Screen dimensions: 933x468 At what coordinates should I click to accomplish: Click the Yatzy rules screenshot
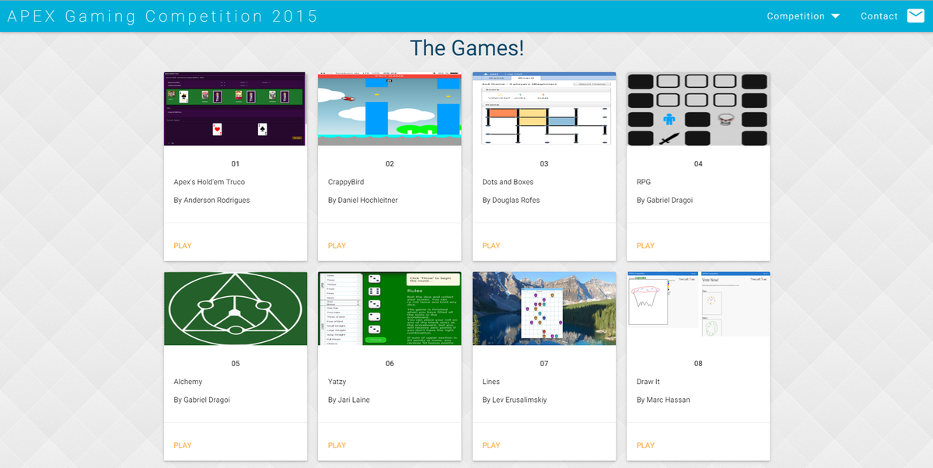pyautogui.click(x=389, y=308)
